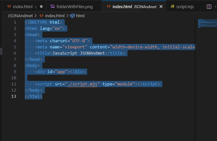Click the unsaved dot on first index.html tab
This screenshot has height=141, width=217.
(41, 6)
